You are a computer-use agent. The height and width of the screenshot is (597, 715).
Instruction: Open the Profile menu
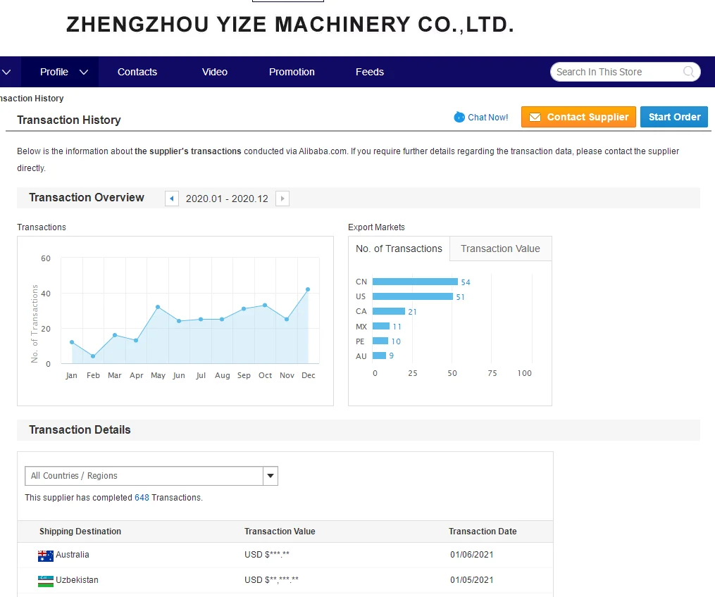[60, 72]
